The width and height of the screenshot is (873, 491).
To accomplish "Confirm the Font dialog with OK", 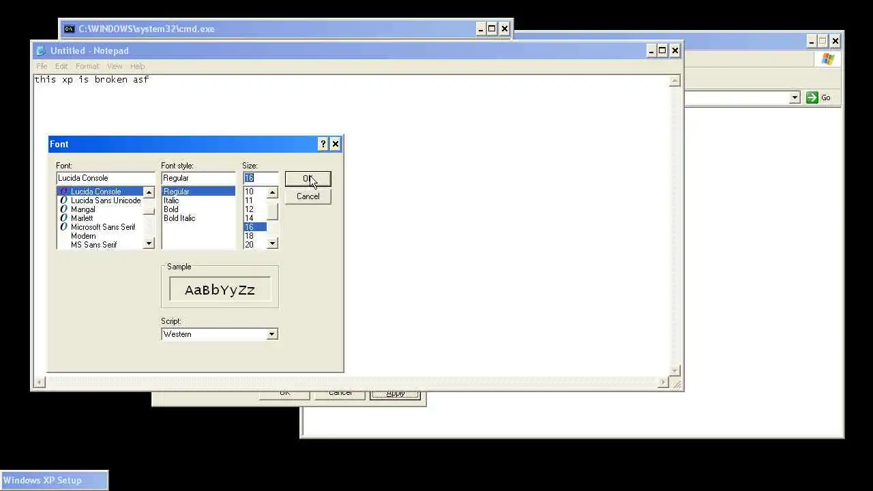I will (x=308, y=179).
